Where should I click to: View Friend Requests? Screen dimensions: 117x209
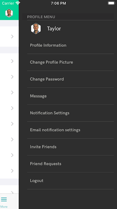[x=70, y=164]
